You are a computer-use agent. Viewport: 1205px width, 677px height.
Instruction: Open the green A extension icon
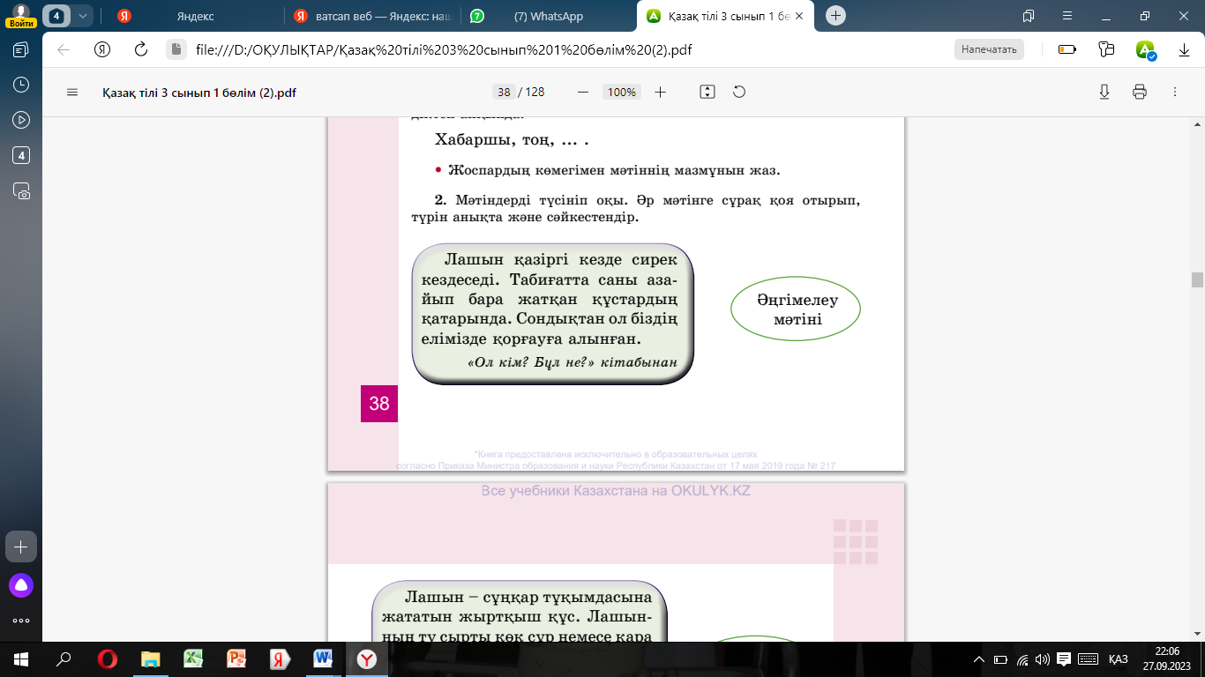(1146, 49)
